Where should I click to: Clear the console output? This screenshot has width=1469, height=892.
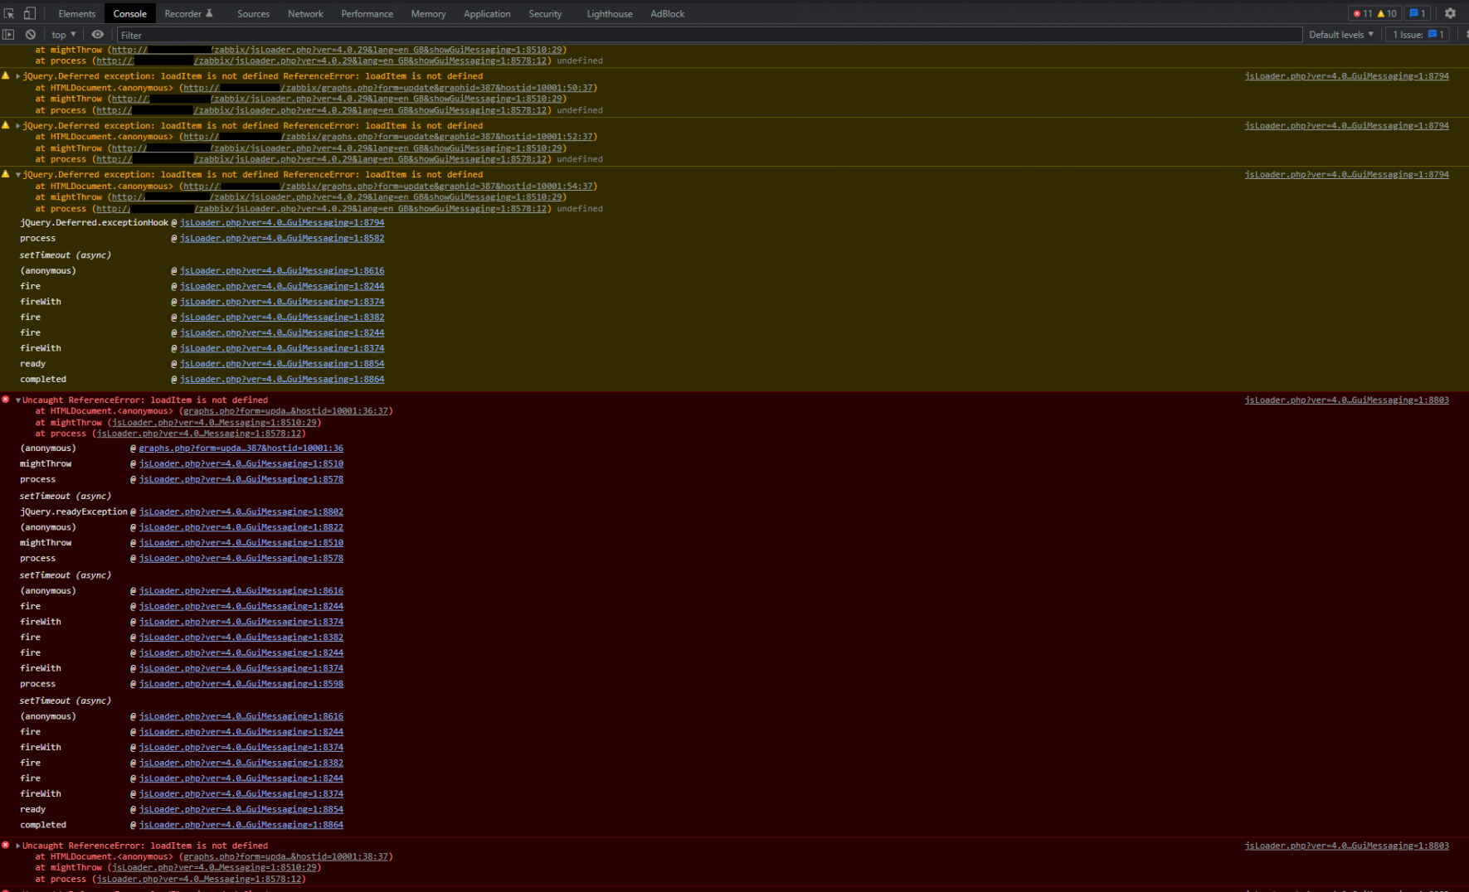30,34
